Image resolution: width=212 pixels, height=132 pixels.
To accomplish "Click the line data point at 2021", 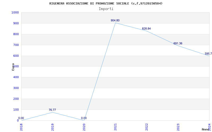I will point(115,23).
